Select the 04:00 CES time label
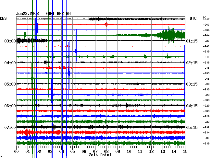Viewport: 211px width, 160px height. [10, 63]
